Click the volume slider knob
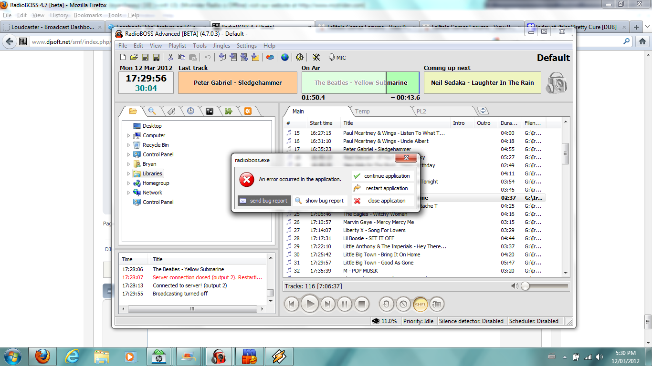The height and width of the screenshot is (366, 652). pos(525,286)
